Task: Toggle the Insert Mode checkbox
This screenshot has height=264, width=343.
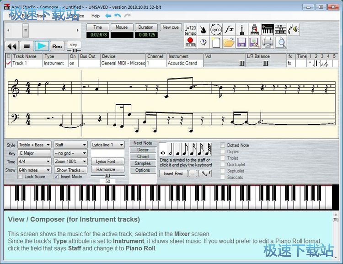Action: click(57, 177)
